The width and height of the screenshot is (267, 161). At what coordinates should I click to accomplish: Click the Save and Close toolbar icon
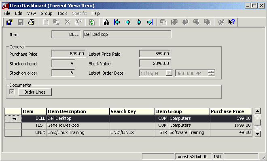point(10,22)
